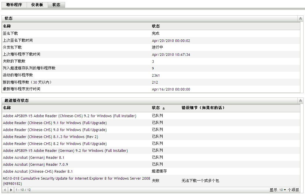Select the 签名下载 row label
The image size is (305, 195).
pyautogui.click(x=10, y=34)
